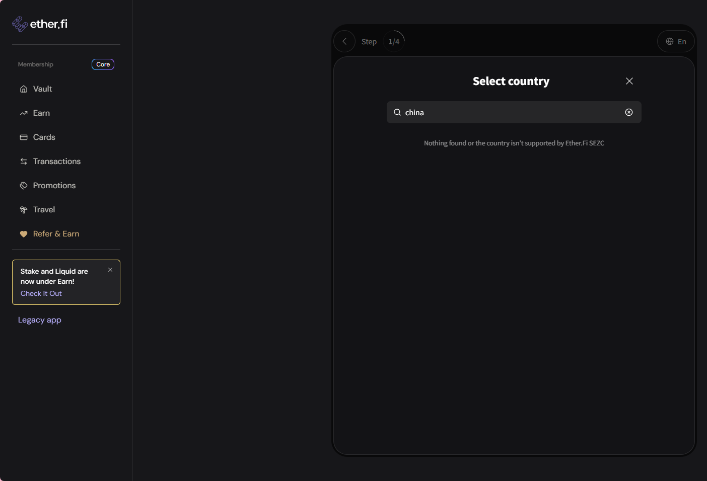The image size is (707, 481).
Task: Click the Core membership badge
Action: (x=103, y=64)
